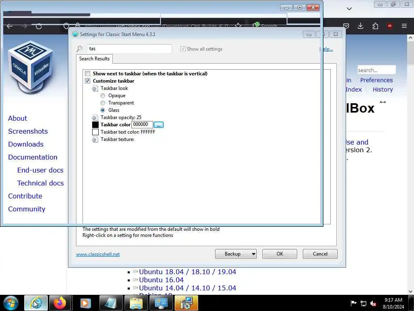Click the Firefox downloads arrow icon

(x=360, y=26)
